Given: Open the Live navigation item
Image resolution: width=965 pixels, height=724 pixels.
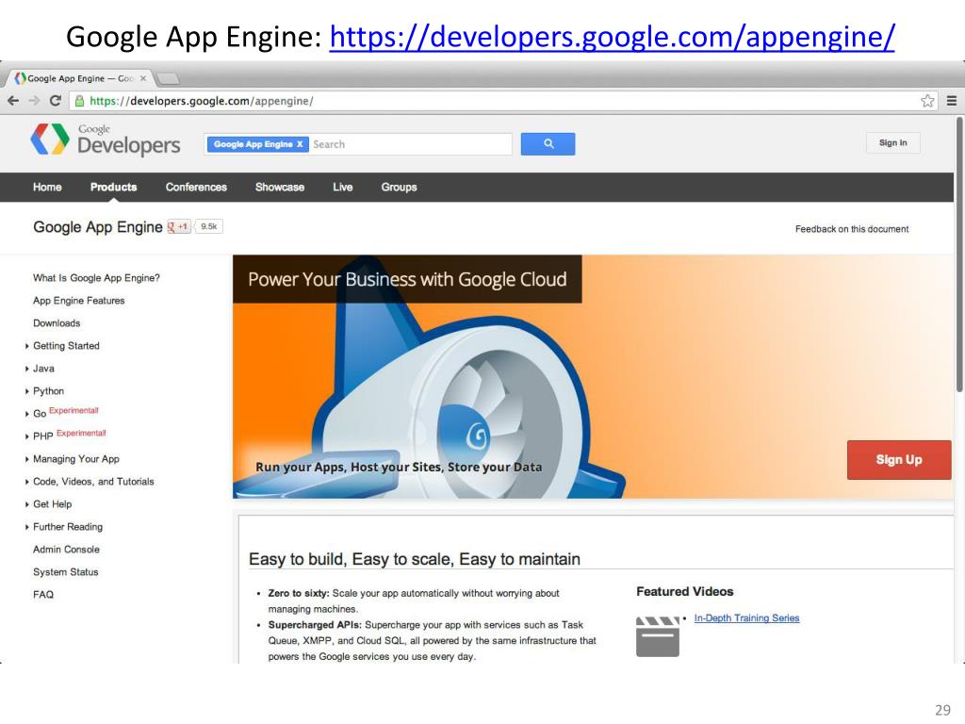Looking at the screenshot, I should 343,188.
